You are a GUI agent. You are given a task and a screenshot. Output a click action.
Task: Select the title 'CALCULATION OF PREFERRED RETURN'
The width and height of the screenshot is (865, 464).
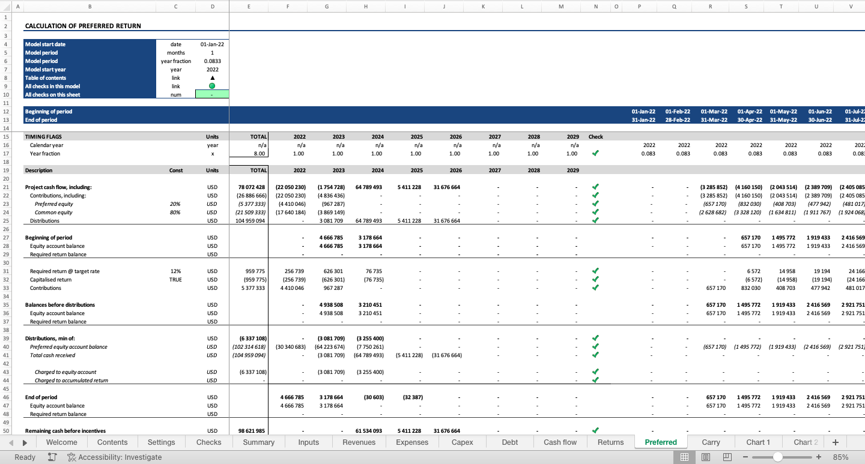[x=83, y=26]
